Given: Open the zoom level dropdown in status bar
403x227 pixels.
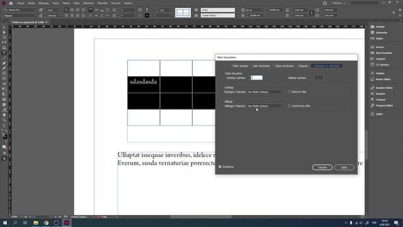Looking at the screenshot, I should tap(21, 217).
